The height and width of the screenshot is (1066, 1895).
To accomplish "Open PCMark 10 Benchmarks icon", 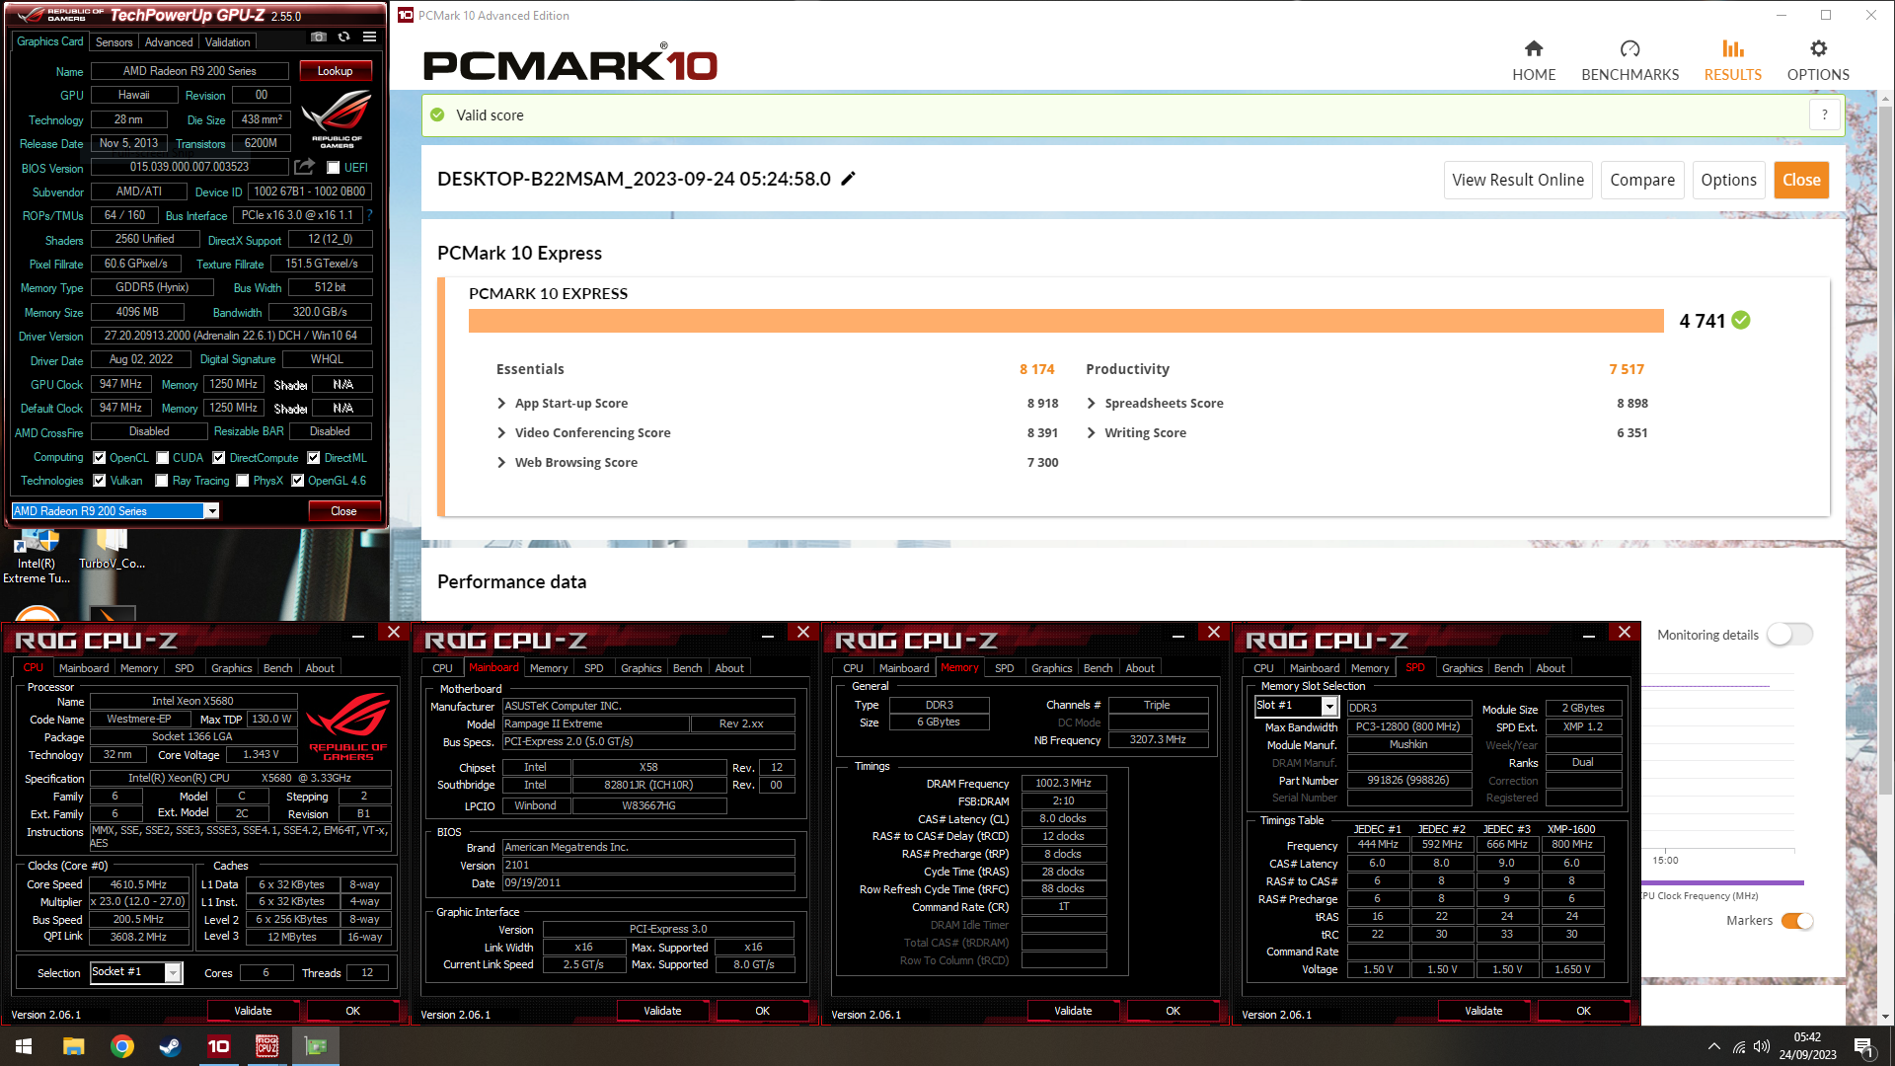I will 1630,48.
